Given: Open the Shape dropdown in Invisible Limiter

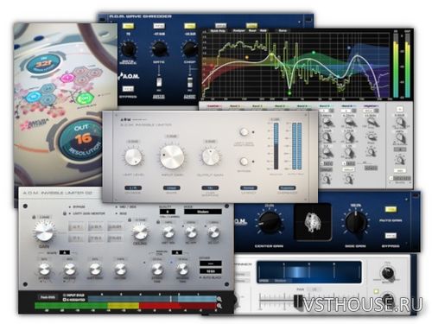Looking at the screenshot, I should click(x=172, y=187).
